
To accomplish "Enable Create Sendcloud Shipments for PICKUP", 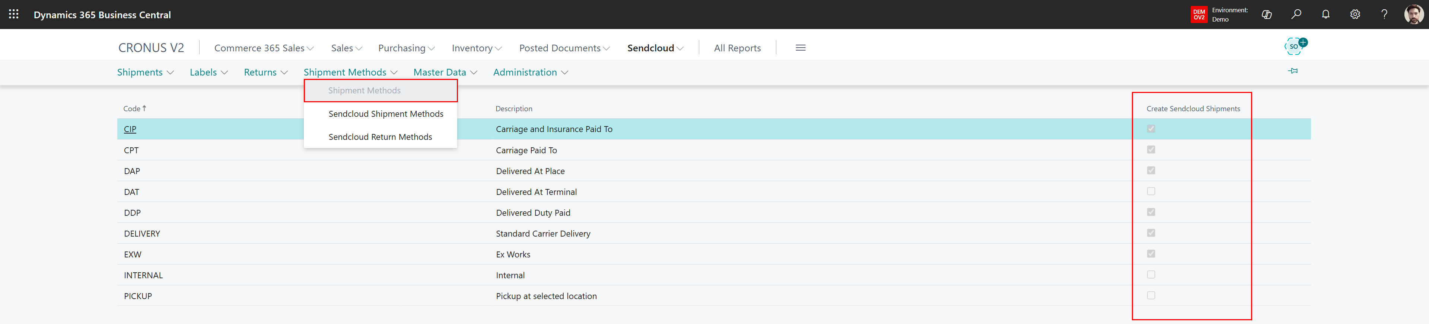I will click(x=1151, y=296).
